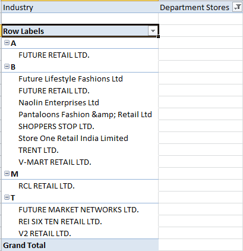Collapse group M with the minus icon
Image resolution: width=243 pixels, height=251 pixels.
click(x=7, y=174)
